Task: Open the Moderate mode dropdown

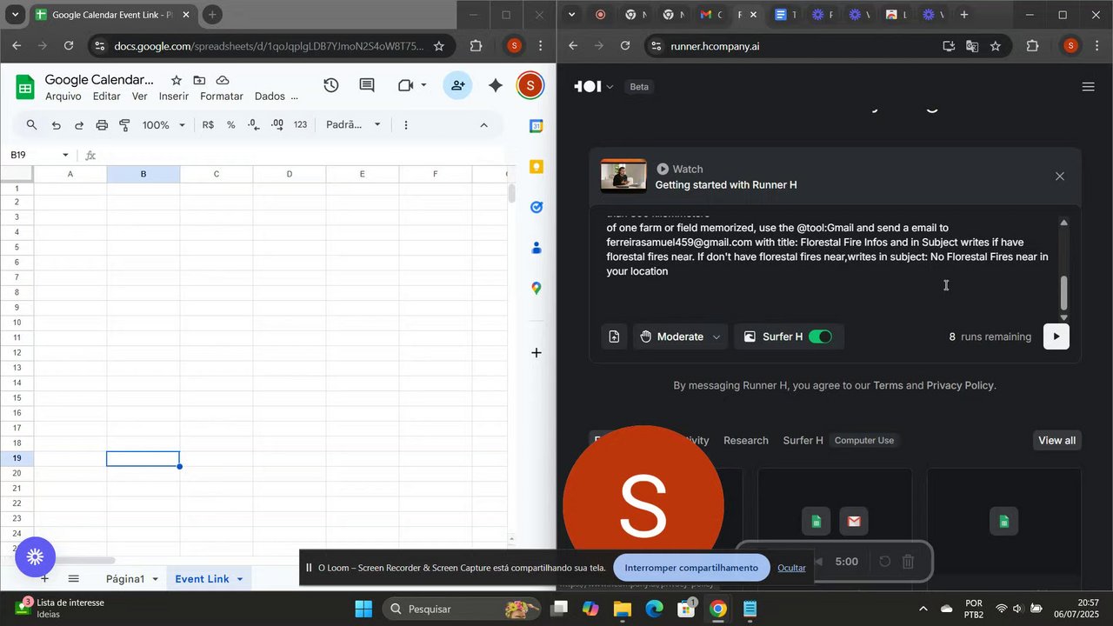Action: pos(680,336)
